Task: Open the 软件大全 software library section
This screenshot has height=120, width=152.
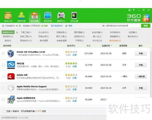Action: coord(8,17)
